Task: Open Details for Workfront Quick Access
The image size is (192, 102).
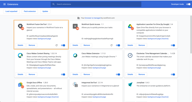Action: (75, 45)
